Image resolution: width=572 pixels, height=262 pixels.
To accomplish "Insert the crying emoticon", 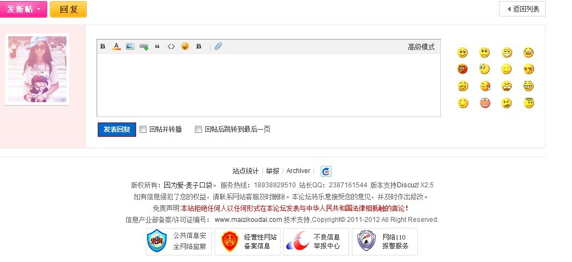I will point(528,53).
